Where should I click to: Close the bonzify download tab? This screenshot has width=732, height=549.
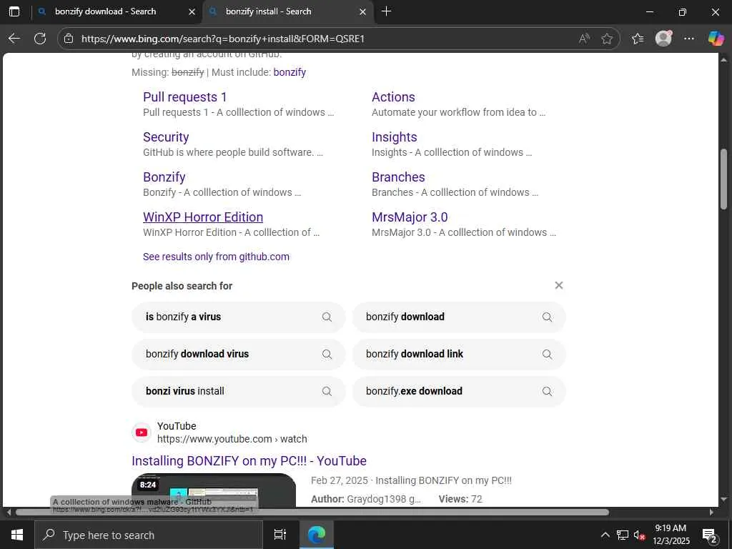[192, 11]
